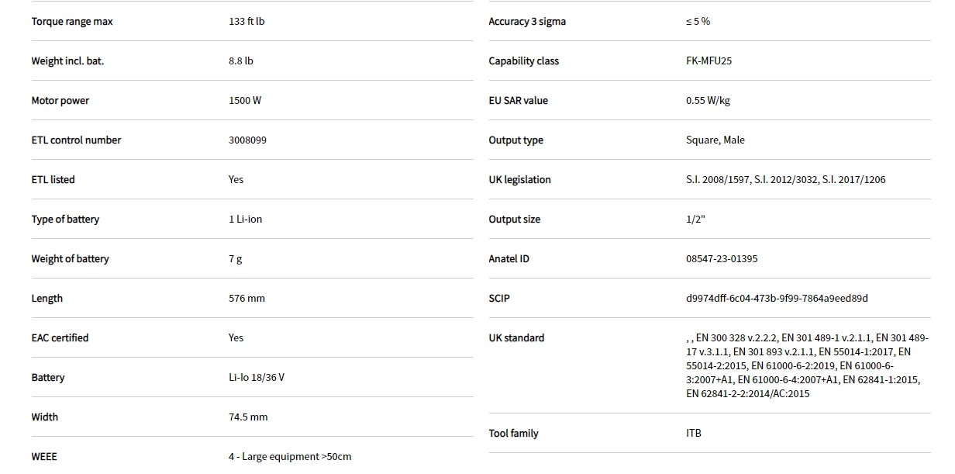Click the UK standard EN list text
Viewport: 955px width, 474px height.
coord(806,365)
